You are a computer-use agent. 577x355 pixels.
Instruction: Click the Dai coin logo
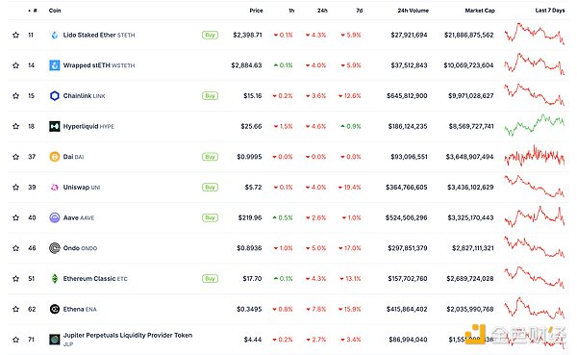55,157
